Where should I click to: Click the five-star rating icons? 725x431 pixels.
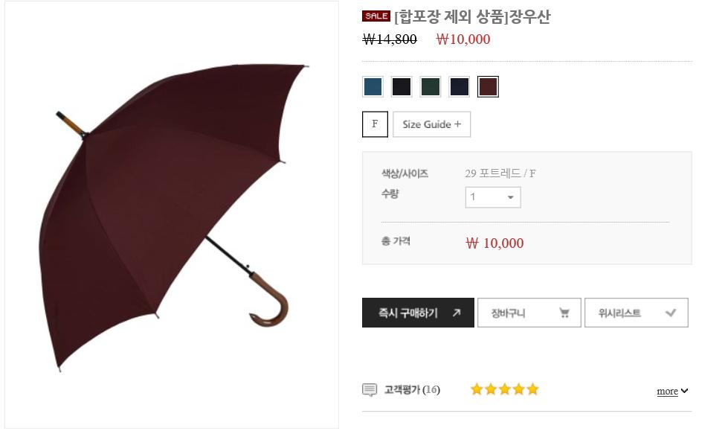(504, 389)
